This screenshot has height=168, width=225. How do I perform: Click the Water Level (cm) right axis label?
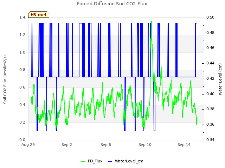pyautogui.click(x=220, y=79)
